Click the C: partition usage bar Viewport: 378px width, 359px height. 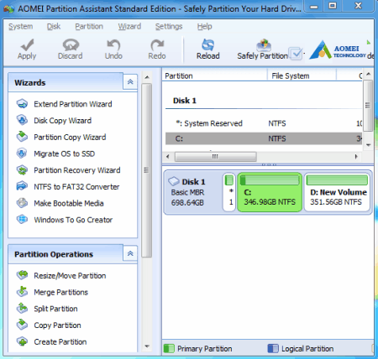click(270, 180)
